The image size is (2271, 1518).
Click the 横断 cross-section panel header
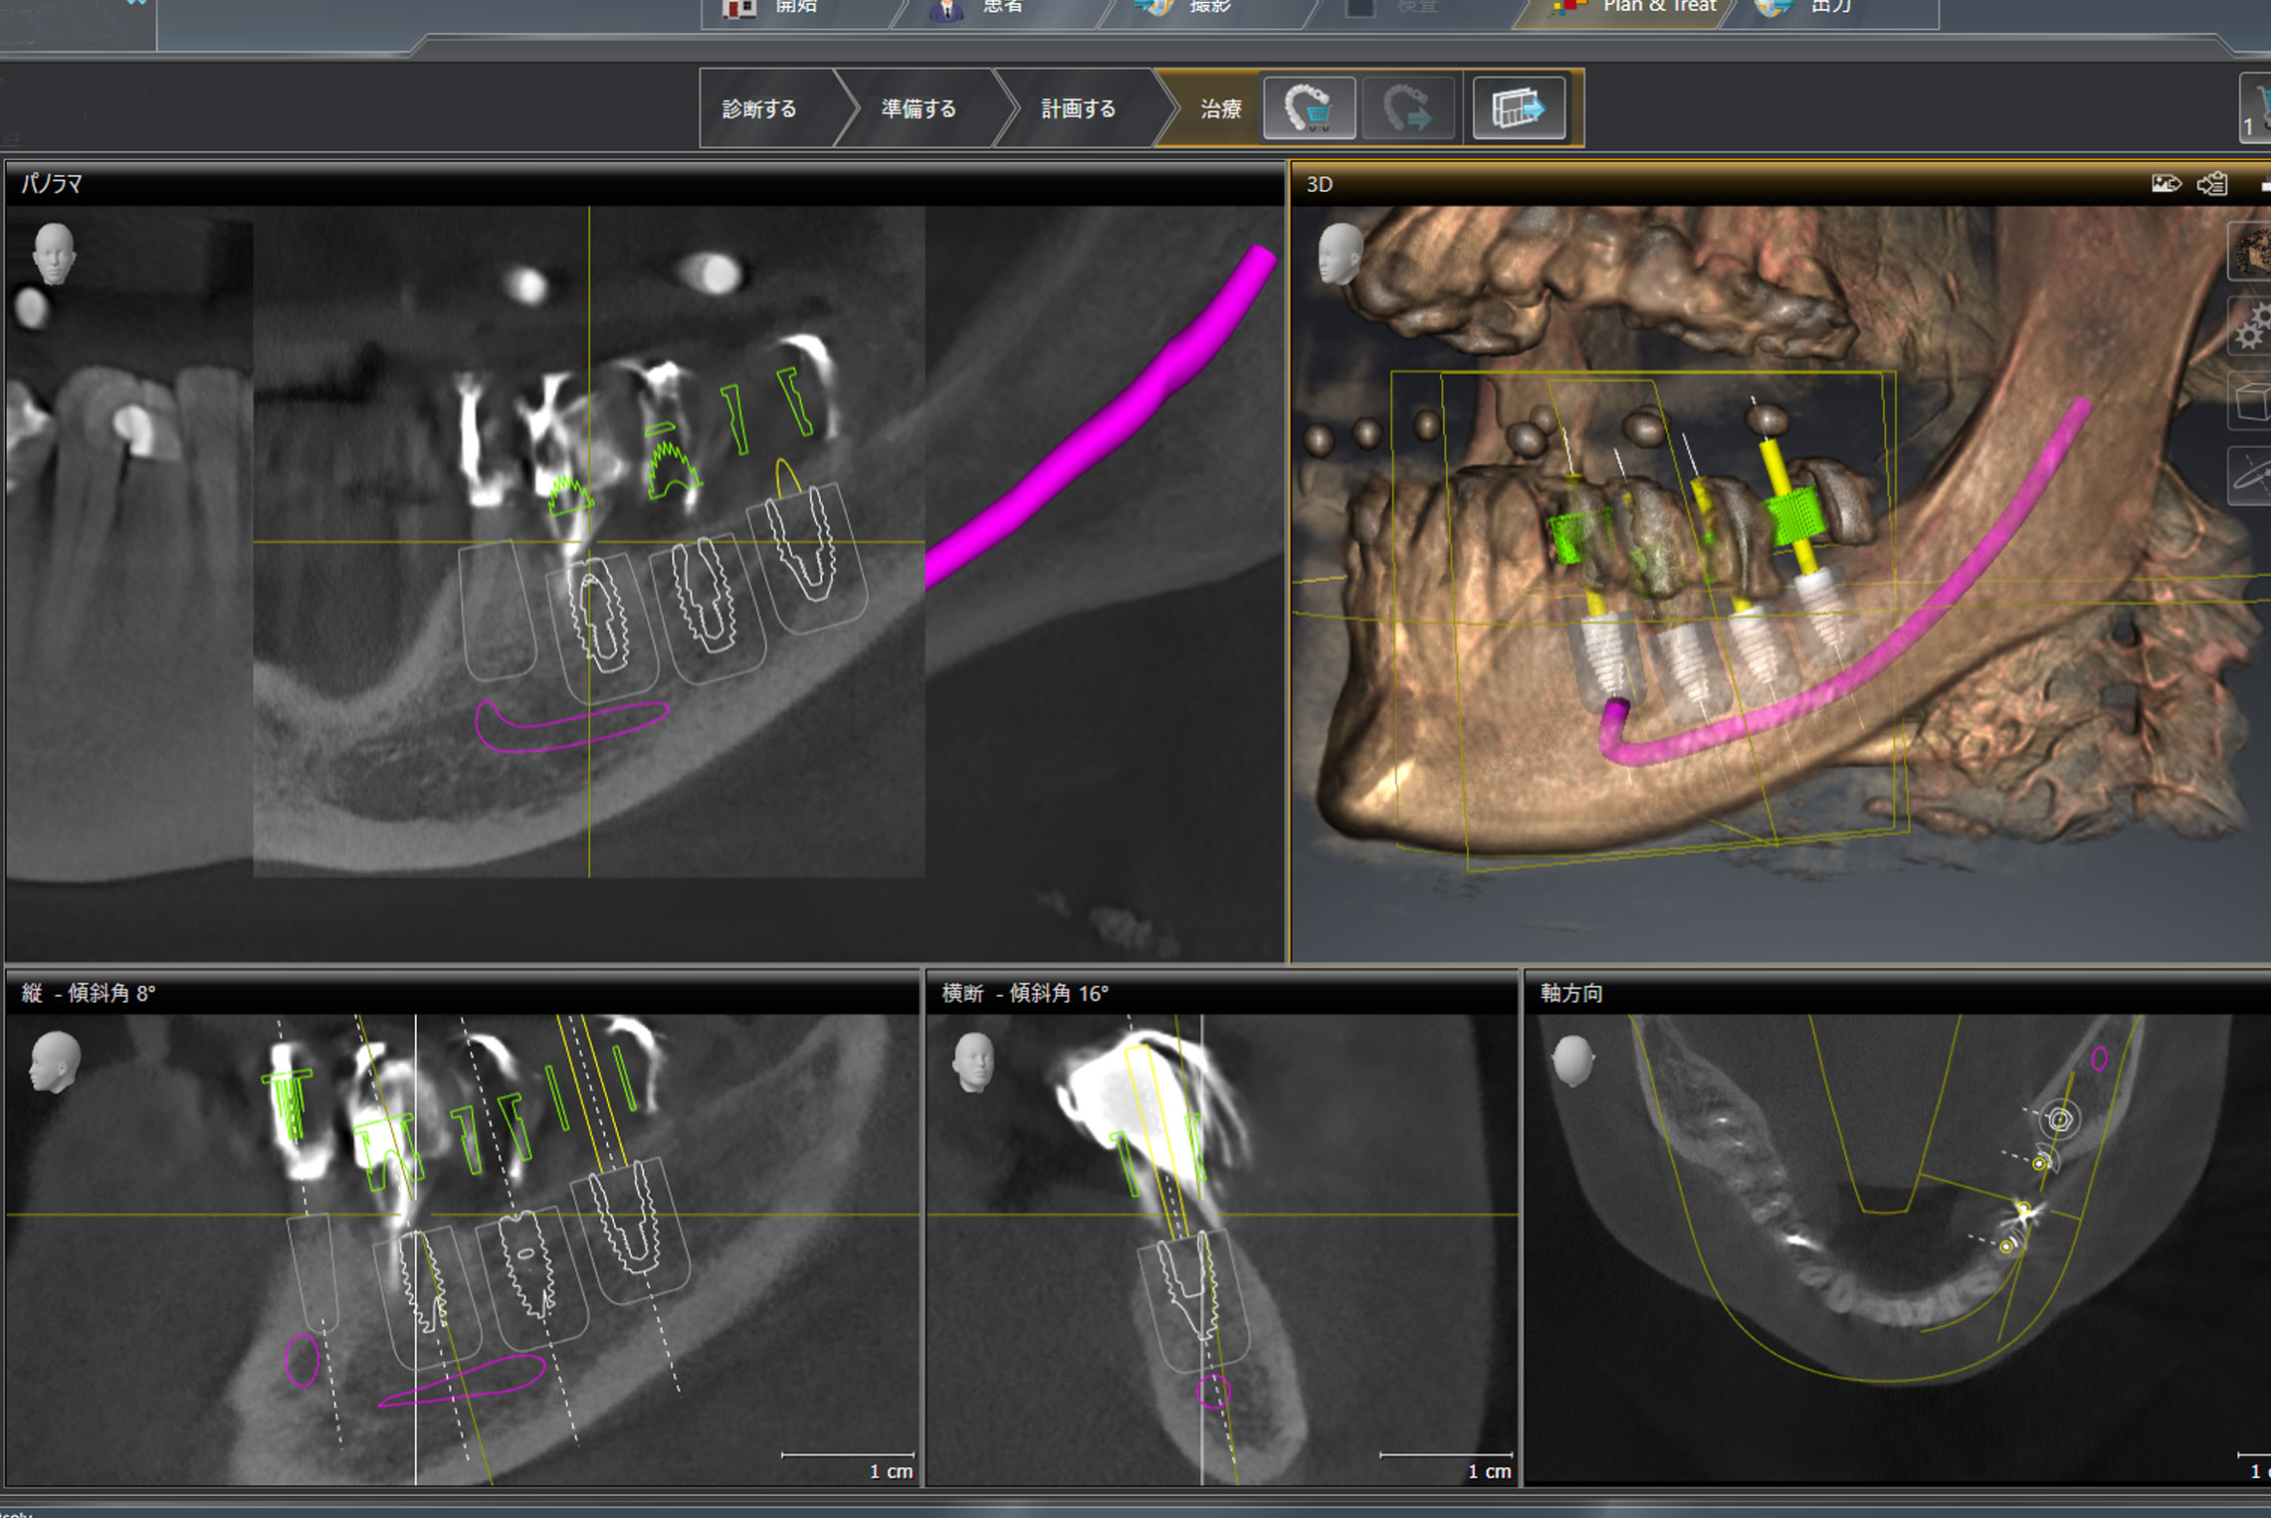(x=1025, y=993)
